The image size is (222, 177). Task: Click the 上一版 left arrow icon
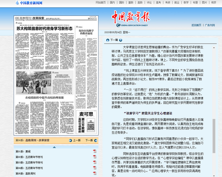[x=70, y=140]
